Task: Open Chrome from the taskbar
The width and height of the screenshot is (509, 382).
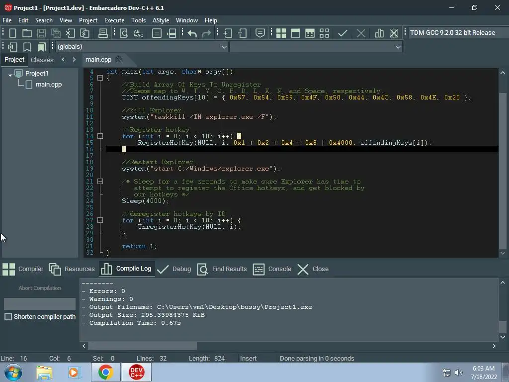Action: coord(105,372)
